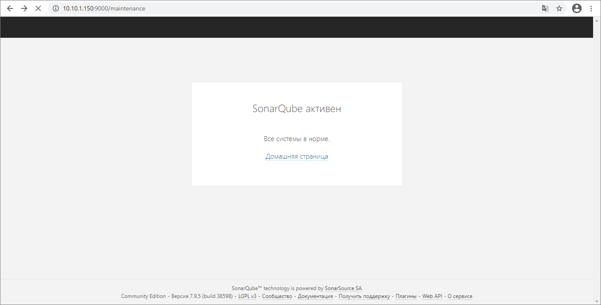The width and height of the screenshot is (601, 305).
Task: Stop page loading with the X icon
Action: point(38,8)
